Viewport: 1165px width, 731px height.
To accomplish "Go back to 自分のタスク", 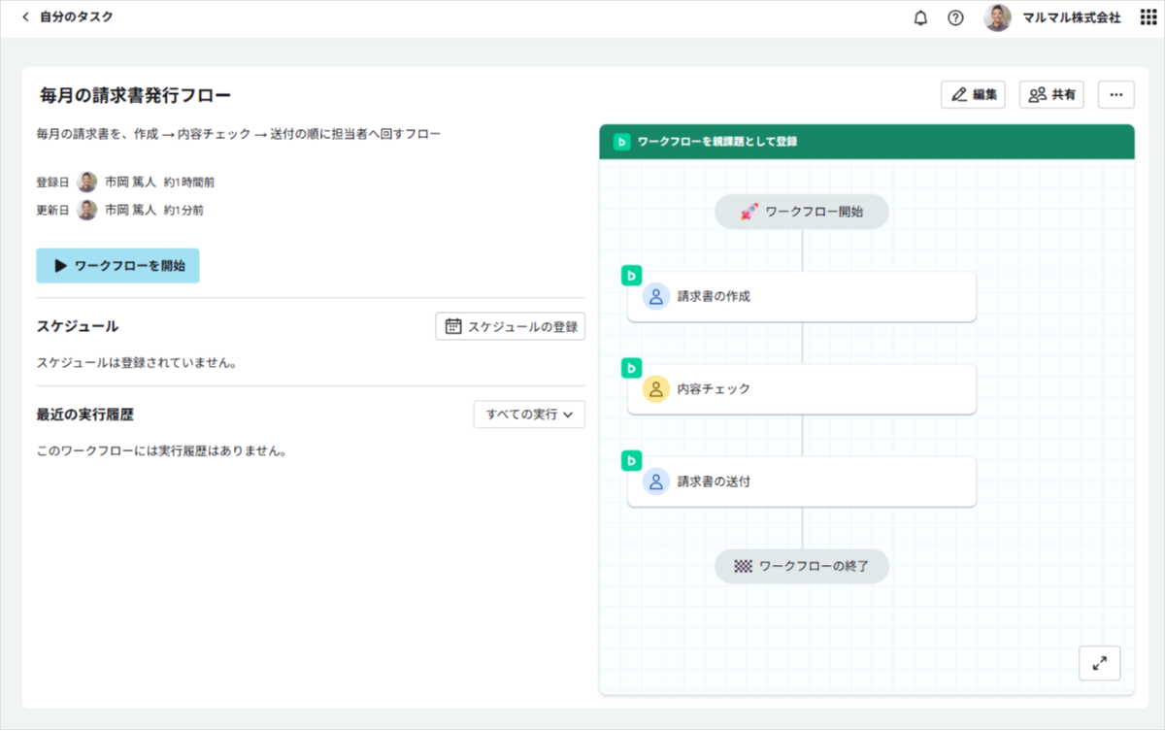I will coord(67,17).
